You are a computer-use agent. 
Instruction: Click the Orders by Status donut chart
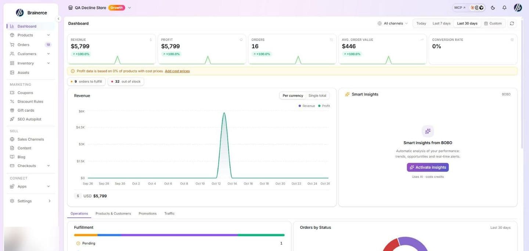(406, 244)
